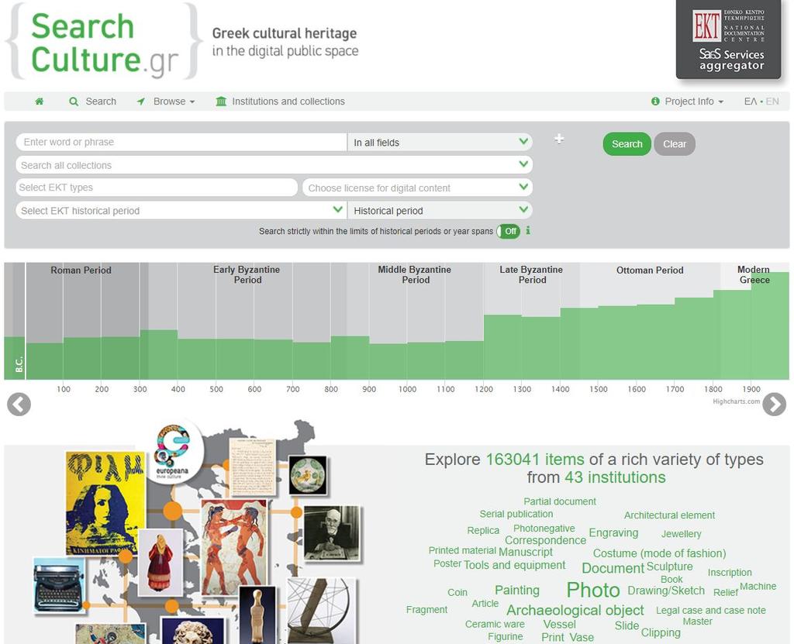Expand 'Select EKT historical period' dropdown
794x644 pixels.
(181, 211)
